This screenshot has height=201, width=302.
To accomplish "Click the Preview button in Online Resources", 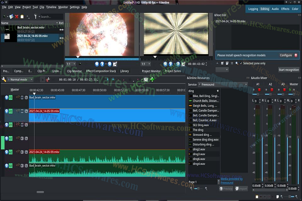I will tap(226, 189).
